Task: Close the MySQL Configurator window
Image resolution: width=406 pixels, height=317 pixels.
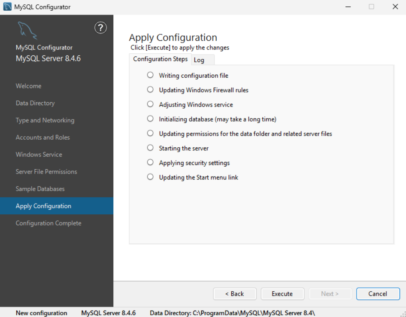Action: click(395, 7)
